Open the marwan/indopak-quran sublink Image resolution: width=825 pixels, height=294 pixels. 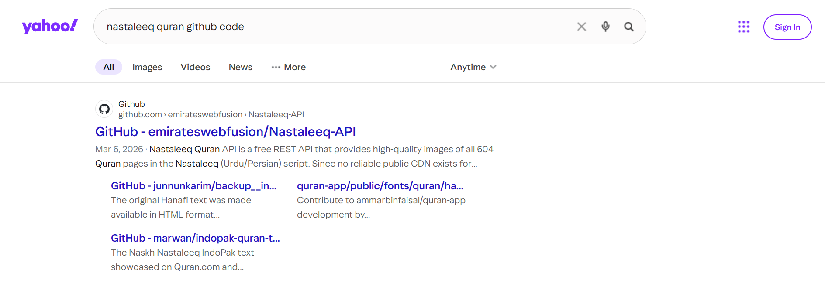click(x=195, y=238)
